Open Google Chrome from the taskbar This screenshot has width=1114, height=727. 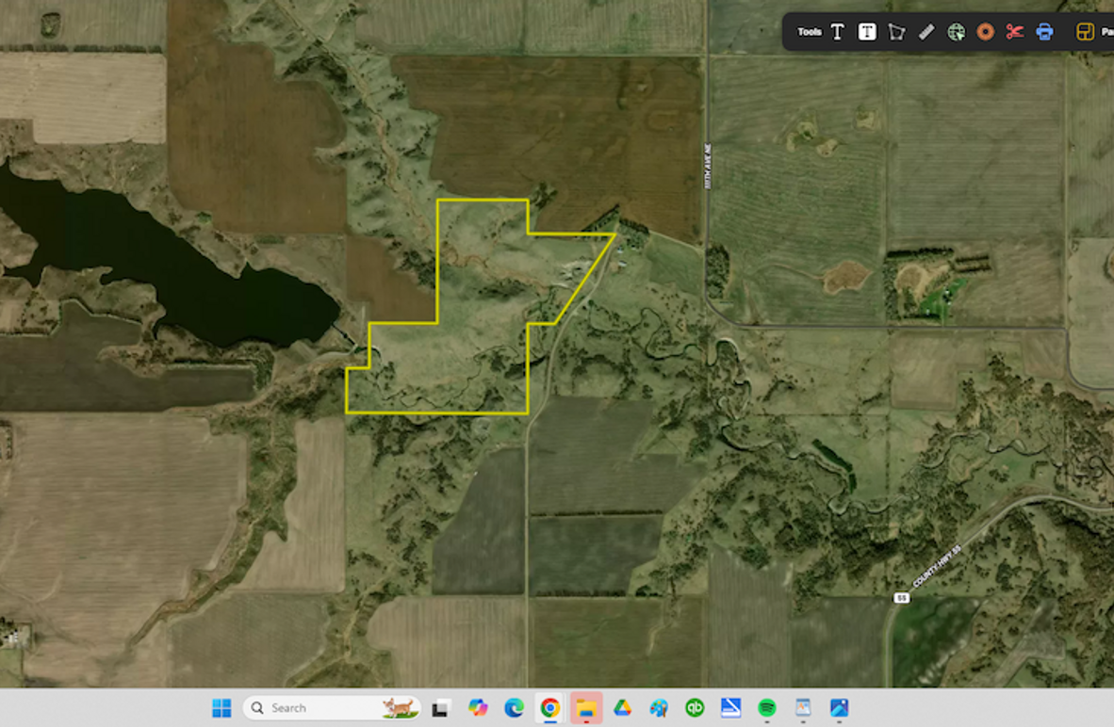549,708
